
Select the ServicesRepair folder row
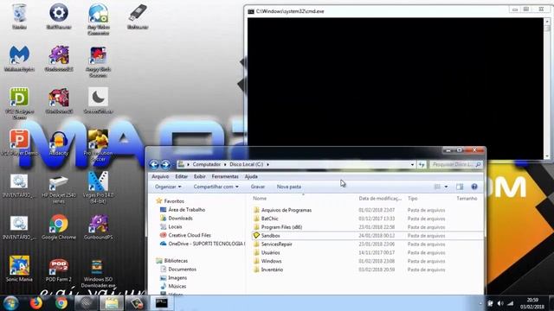coord(367,244)
